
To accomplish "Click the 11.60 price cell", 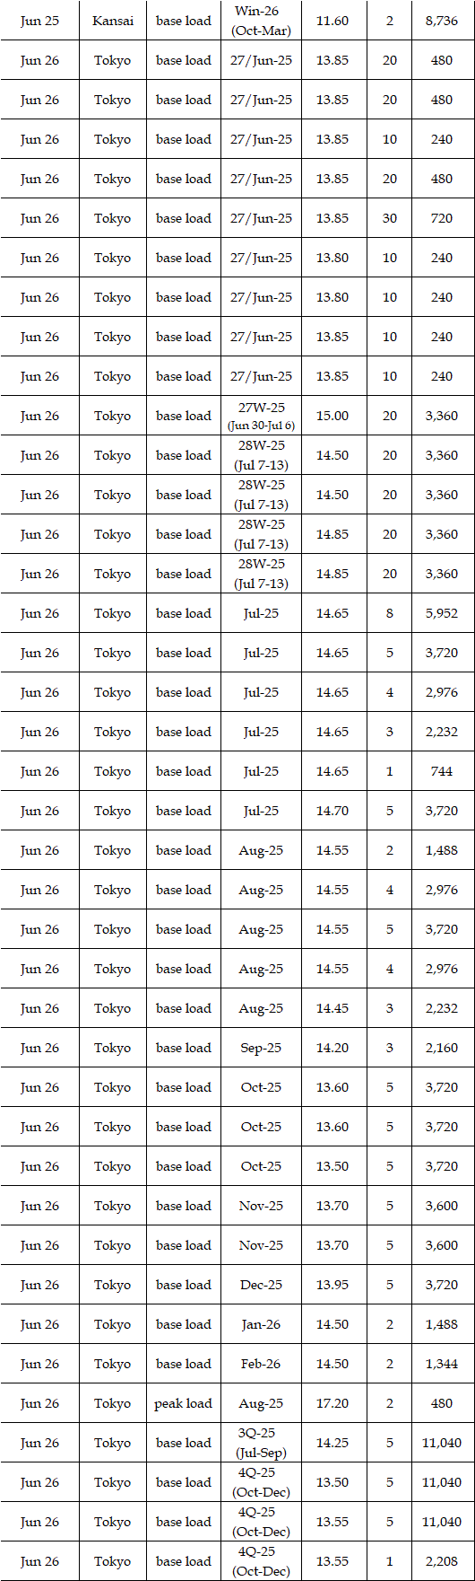I will click(x=332, y=21).
